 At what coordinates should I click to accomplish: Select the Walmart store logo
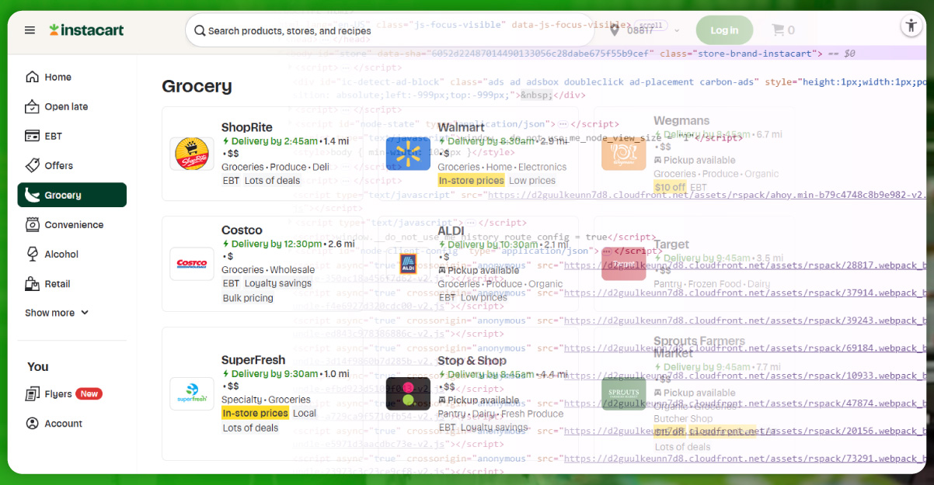408,154
